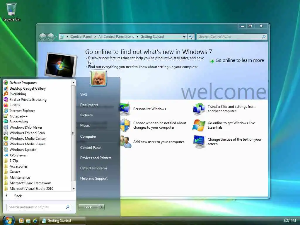Open Default Programs icon in program list
This screenshot has height=225, width=300.
(x=6, y=83)
